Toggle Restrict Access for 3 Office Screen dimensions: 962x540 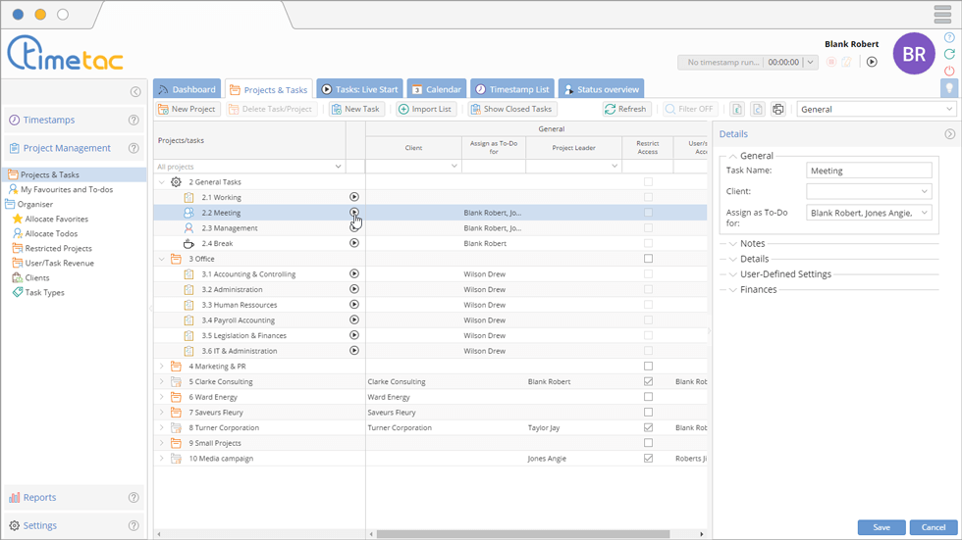click(648, 259)
